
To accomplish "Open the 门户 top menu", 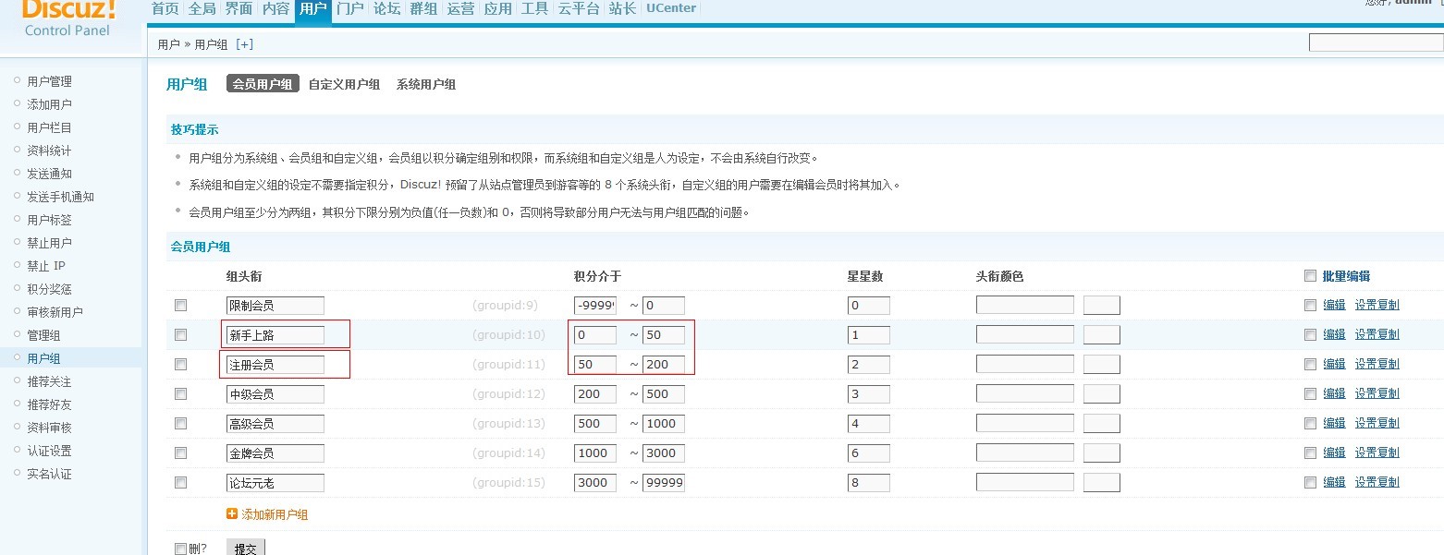I will point(349,9).
